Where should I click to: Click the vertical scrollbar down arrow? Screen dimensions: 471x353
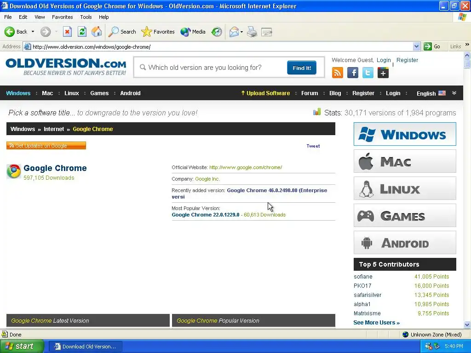[467, 325]
